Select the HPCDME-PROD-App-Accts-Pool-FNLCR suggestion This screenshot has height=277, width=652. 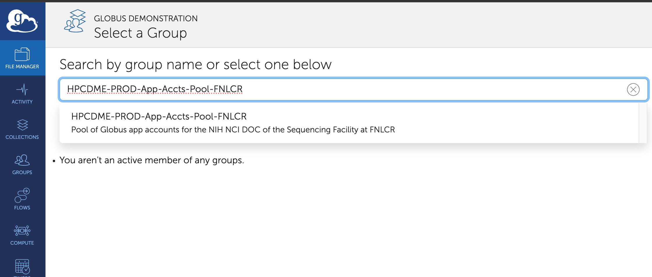coord(159,116)
